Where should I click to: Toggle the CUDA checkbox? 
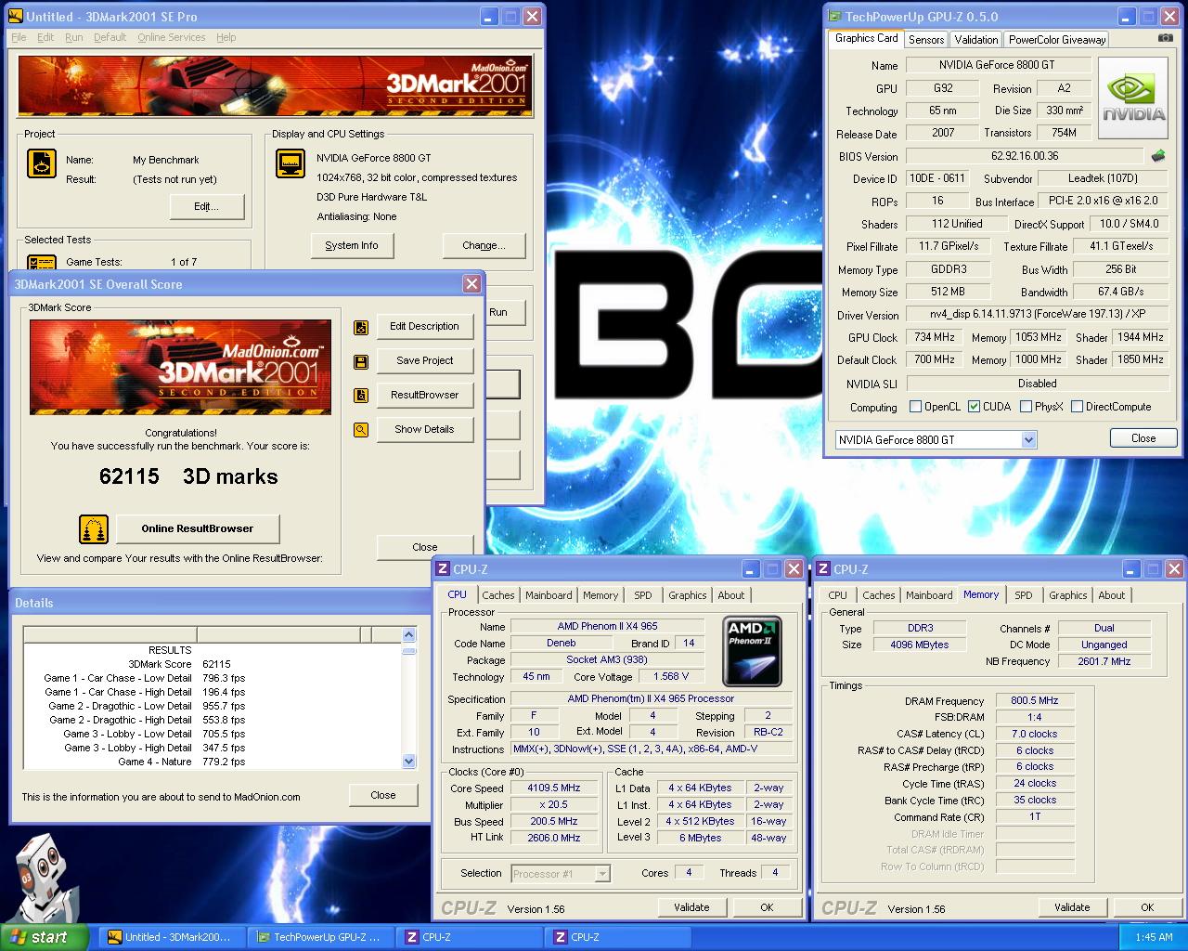click(x=974, y=407)
